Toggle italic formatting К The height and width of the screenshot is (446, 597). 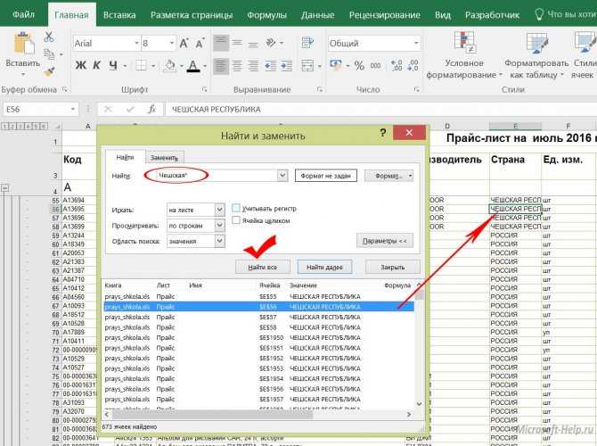pyautogui.click(x=97, y=66)
